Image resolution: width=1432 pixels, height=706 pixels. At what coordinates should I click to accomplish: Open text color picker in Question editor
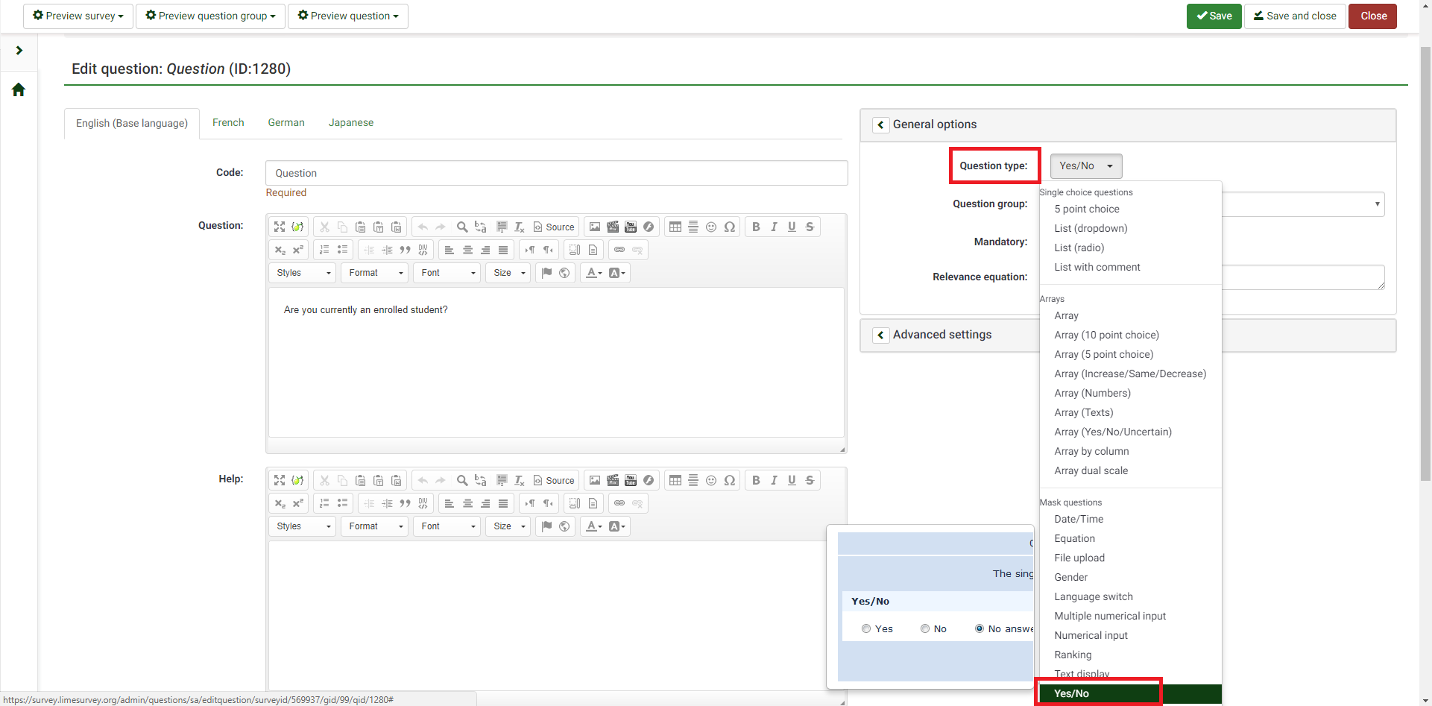coord(594,273)
